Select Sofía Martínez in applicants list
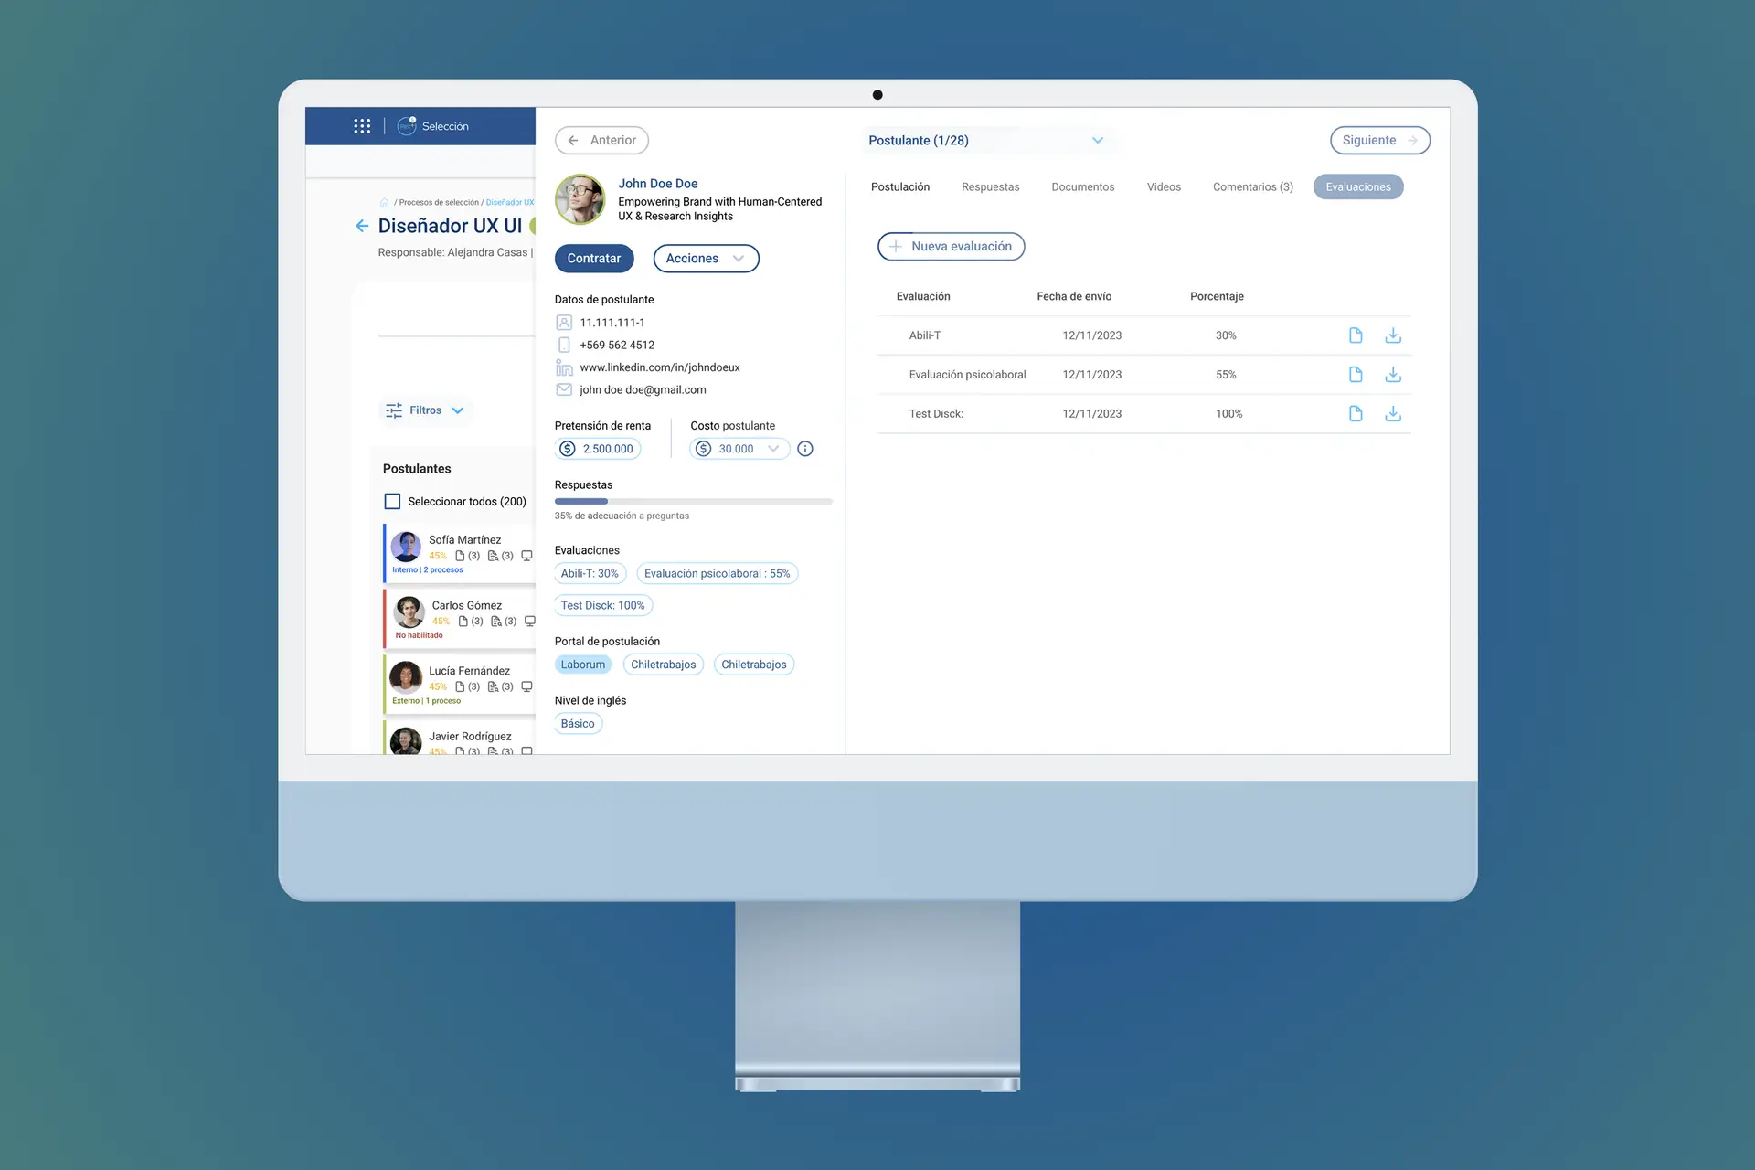Image resolution: width=1755 pixels, height=1170 pixels. point(464,540)
